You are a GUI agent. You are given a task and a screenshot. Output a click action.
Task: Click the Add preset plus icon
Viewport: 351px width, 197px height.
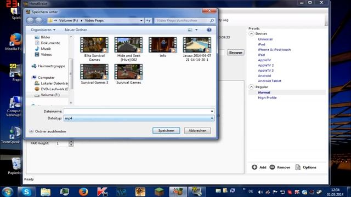click(x=254, y=167)
